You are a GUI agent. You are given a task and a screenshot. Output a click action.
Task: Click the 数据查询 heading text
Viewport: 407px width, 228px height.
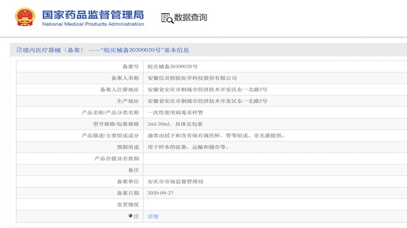click(x=190, y=17)
